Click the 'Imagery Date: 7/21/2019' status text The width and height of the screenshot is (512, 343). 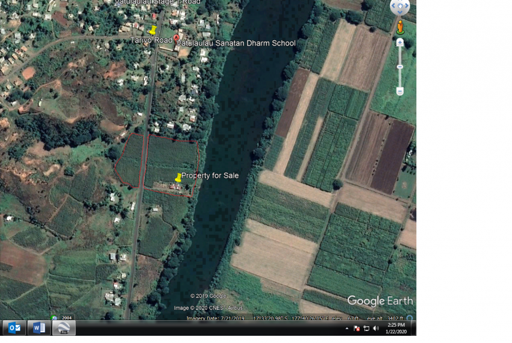[x=215, y=318]
